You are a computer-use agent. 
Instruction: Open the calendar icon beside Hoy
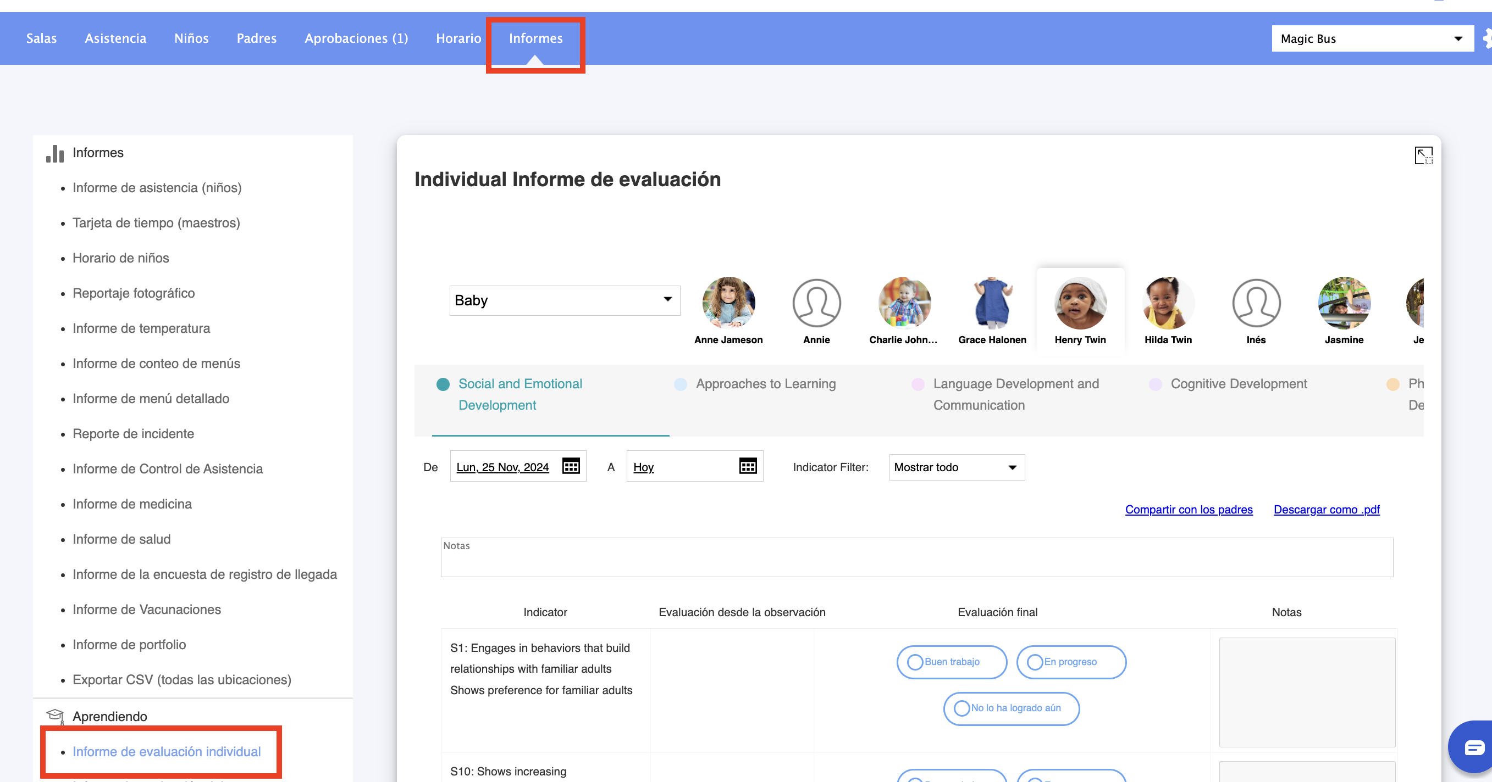[747, 466]
